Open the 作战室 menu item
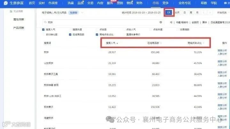230x129 pixels. pyautogui.click(x=53, y=3)
